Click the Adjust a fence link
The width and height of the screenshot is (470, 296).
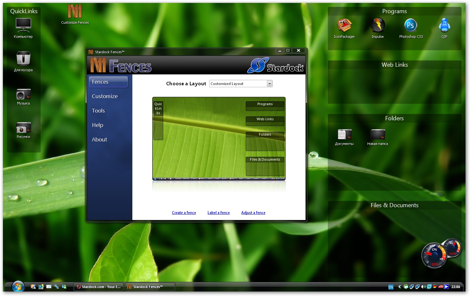(x=253, y=213)
